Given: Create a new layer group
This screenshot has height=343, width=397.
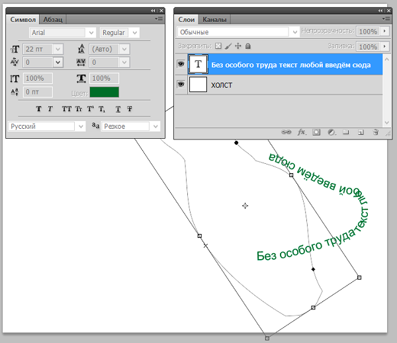Looking at the screenshot, I should [x=346, y=132].
